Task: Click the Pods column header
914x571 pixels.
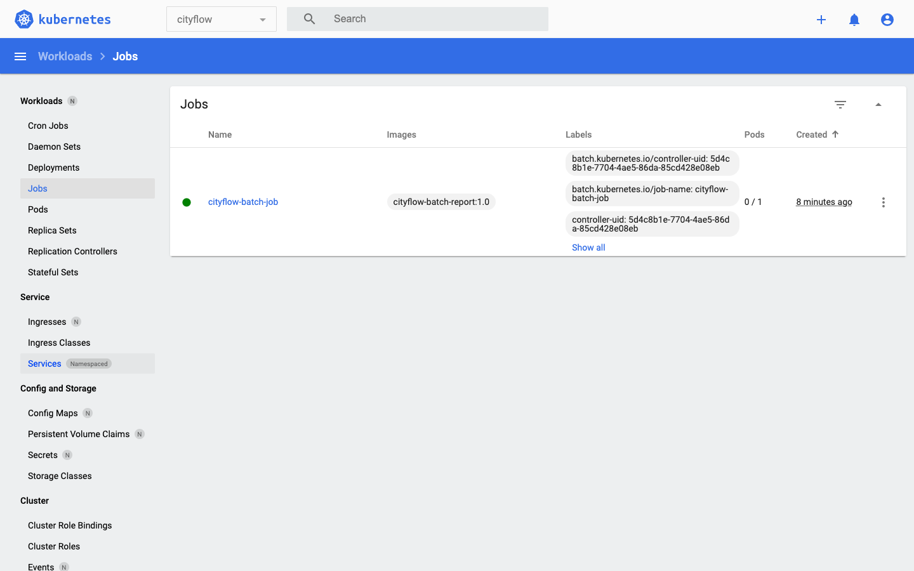Action: (x=755, y=135)
